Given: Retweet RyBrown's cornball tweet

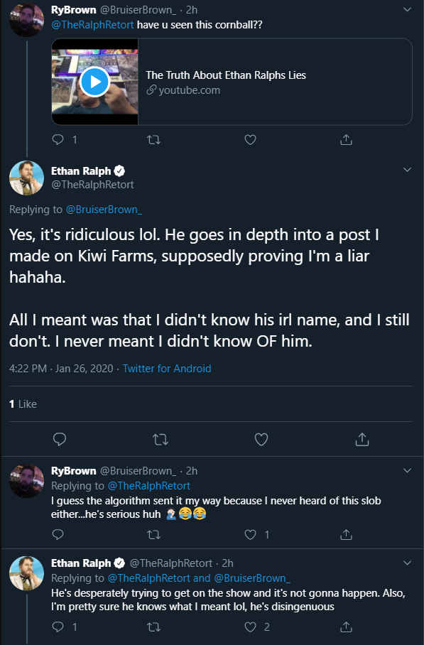Looking at the screenshot, I should click(x=154, y=140).
